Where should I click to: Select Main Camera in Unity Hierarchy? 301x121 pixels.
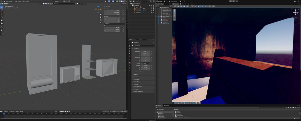tap(166, 9)
